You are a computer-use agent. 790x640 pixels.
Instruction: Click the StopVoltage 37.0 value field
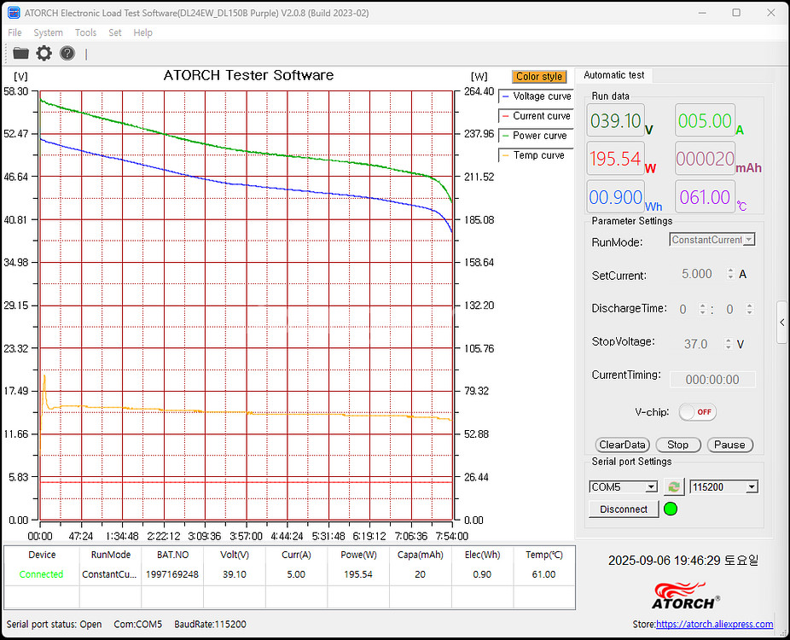(x=696, y=344)
